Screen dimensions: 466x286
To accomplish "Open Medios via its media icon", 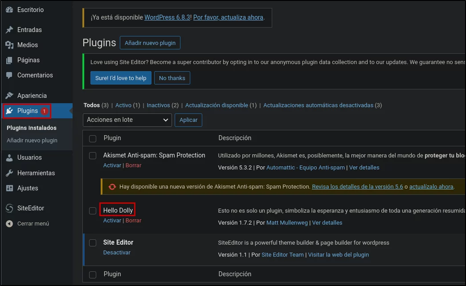I will pos(9,45).
